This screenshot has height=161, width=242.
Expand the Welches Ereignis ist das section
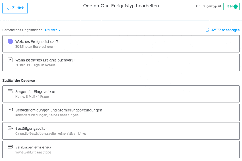121,44
